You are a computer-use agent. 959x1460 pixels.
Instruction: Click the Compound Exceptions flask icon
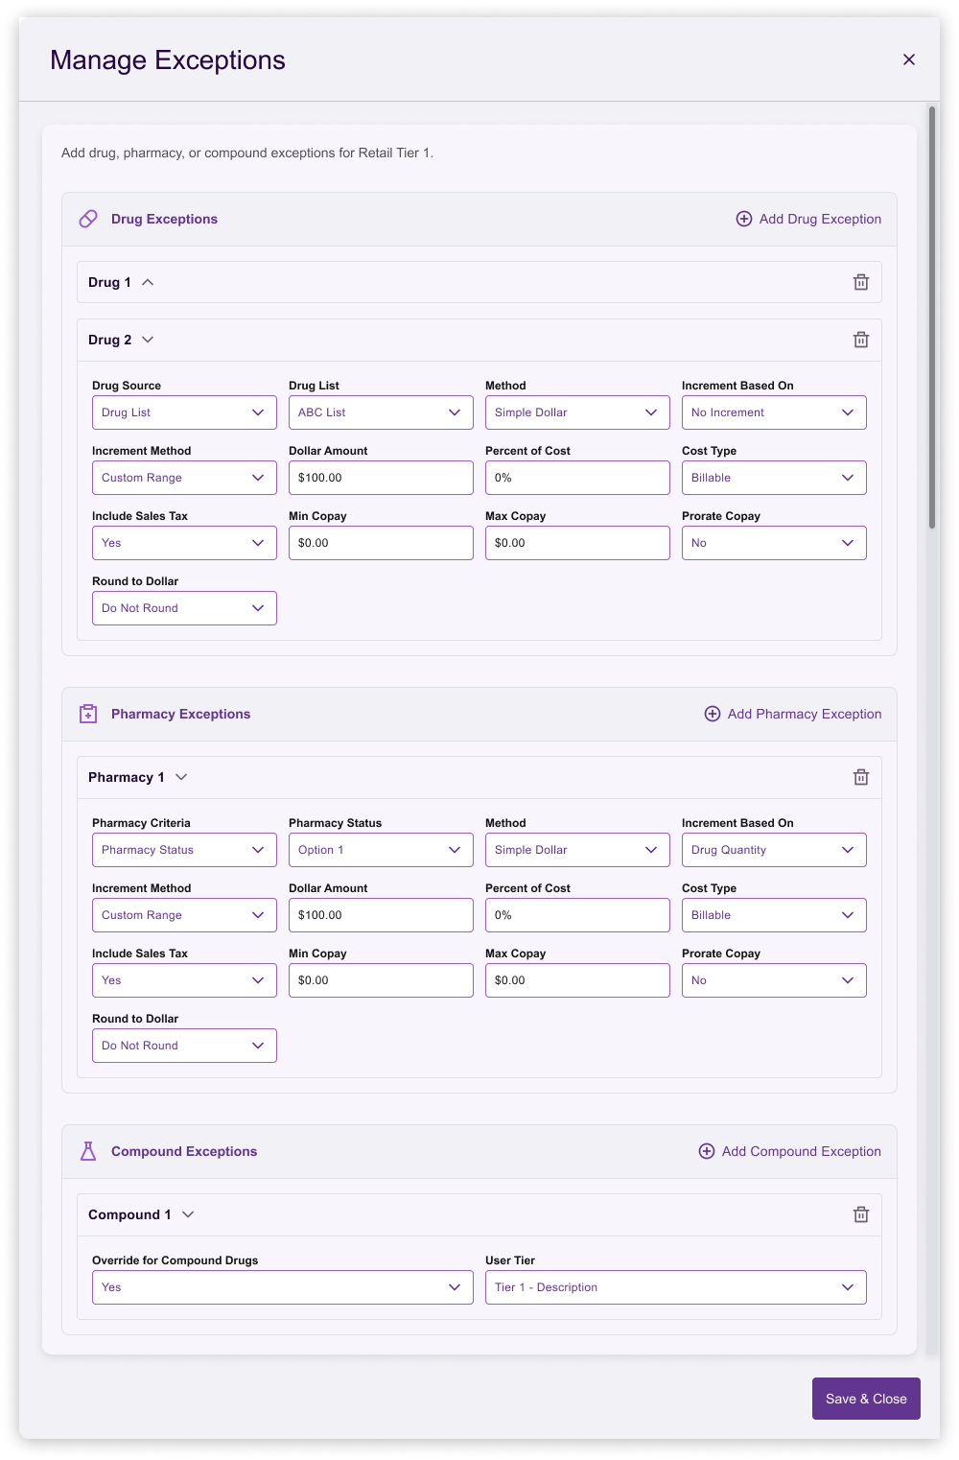tap(88, 1151)
